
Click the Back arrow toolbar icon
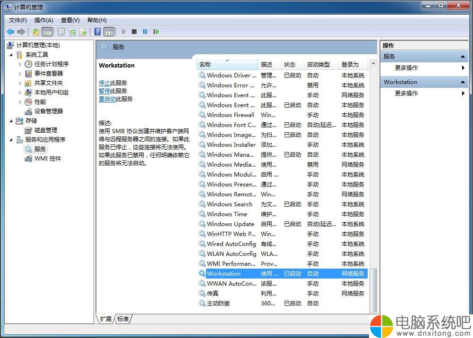10,32
